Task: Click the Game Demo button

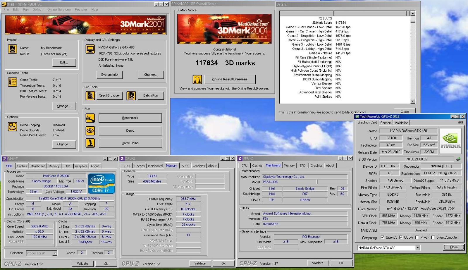Action: (130, 143)
